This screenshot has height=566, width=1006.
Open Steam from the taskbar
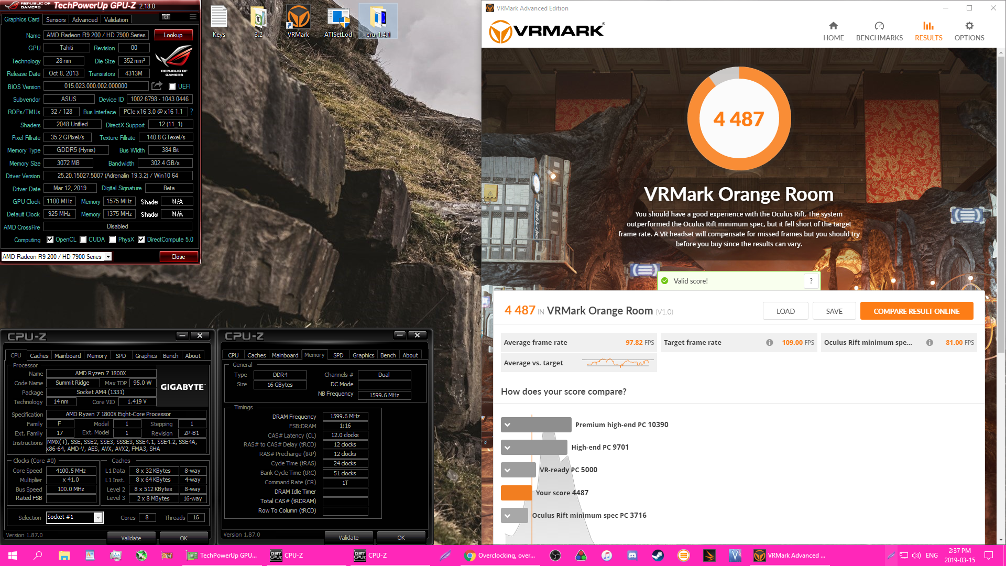click(658, 556)
